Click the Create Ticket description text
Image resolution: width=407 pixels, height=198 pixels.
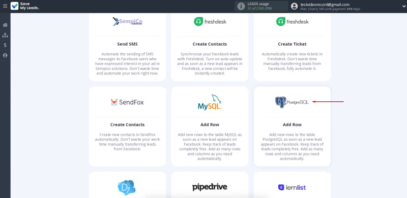click(x=292, y=61)
